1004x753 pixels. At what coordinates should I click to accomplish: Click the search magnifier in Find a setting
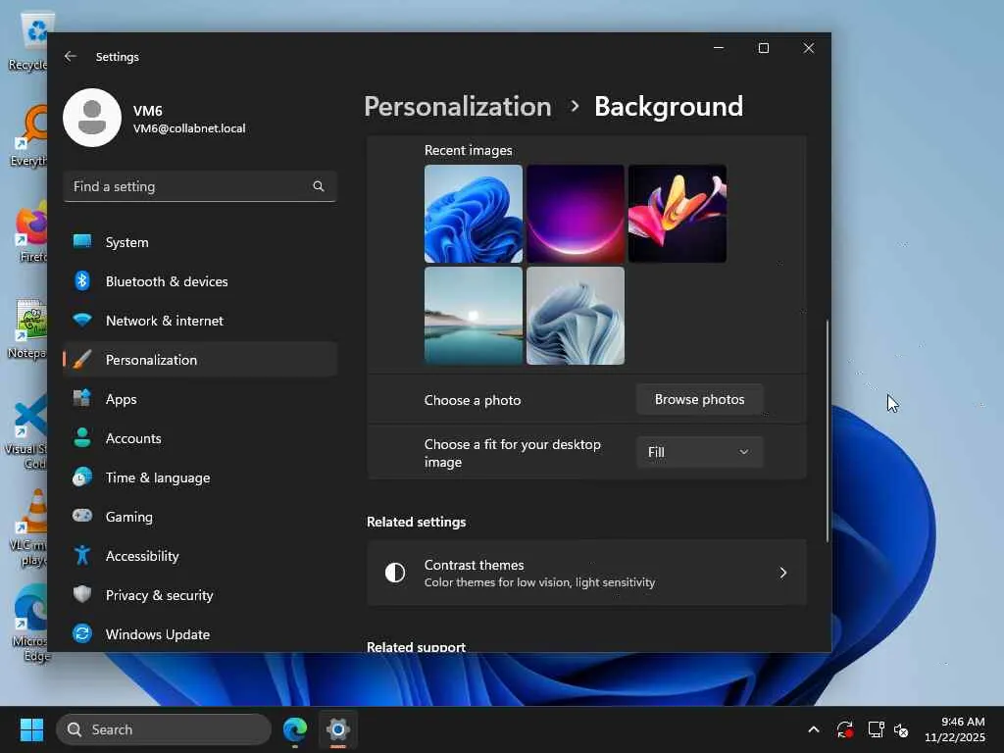[x=318, y=186]
